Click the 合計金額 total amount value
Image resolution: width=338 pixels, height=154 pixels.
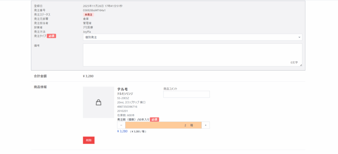[88, 76]
